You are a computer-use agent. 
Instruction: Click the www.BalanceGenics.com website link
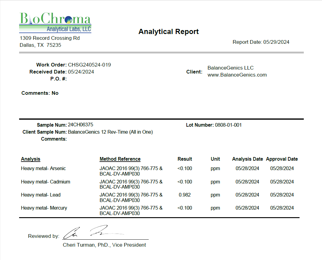point(237,75)
